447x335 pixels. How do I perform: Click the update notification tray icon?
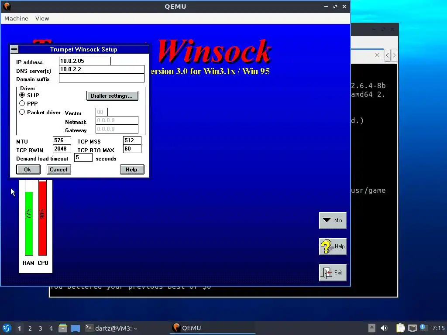(x=423, y=328)
